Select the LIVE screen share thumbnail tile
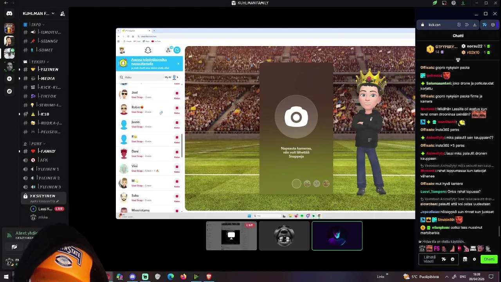 point(231,236)
